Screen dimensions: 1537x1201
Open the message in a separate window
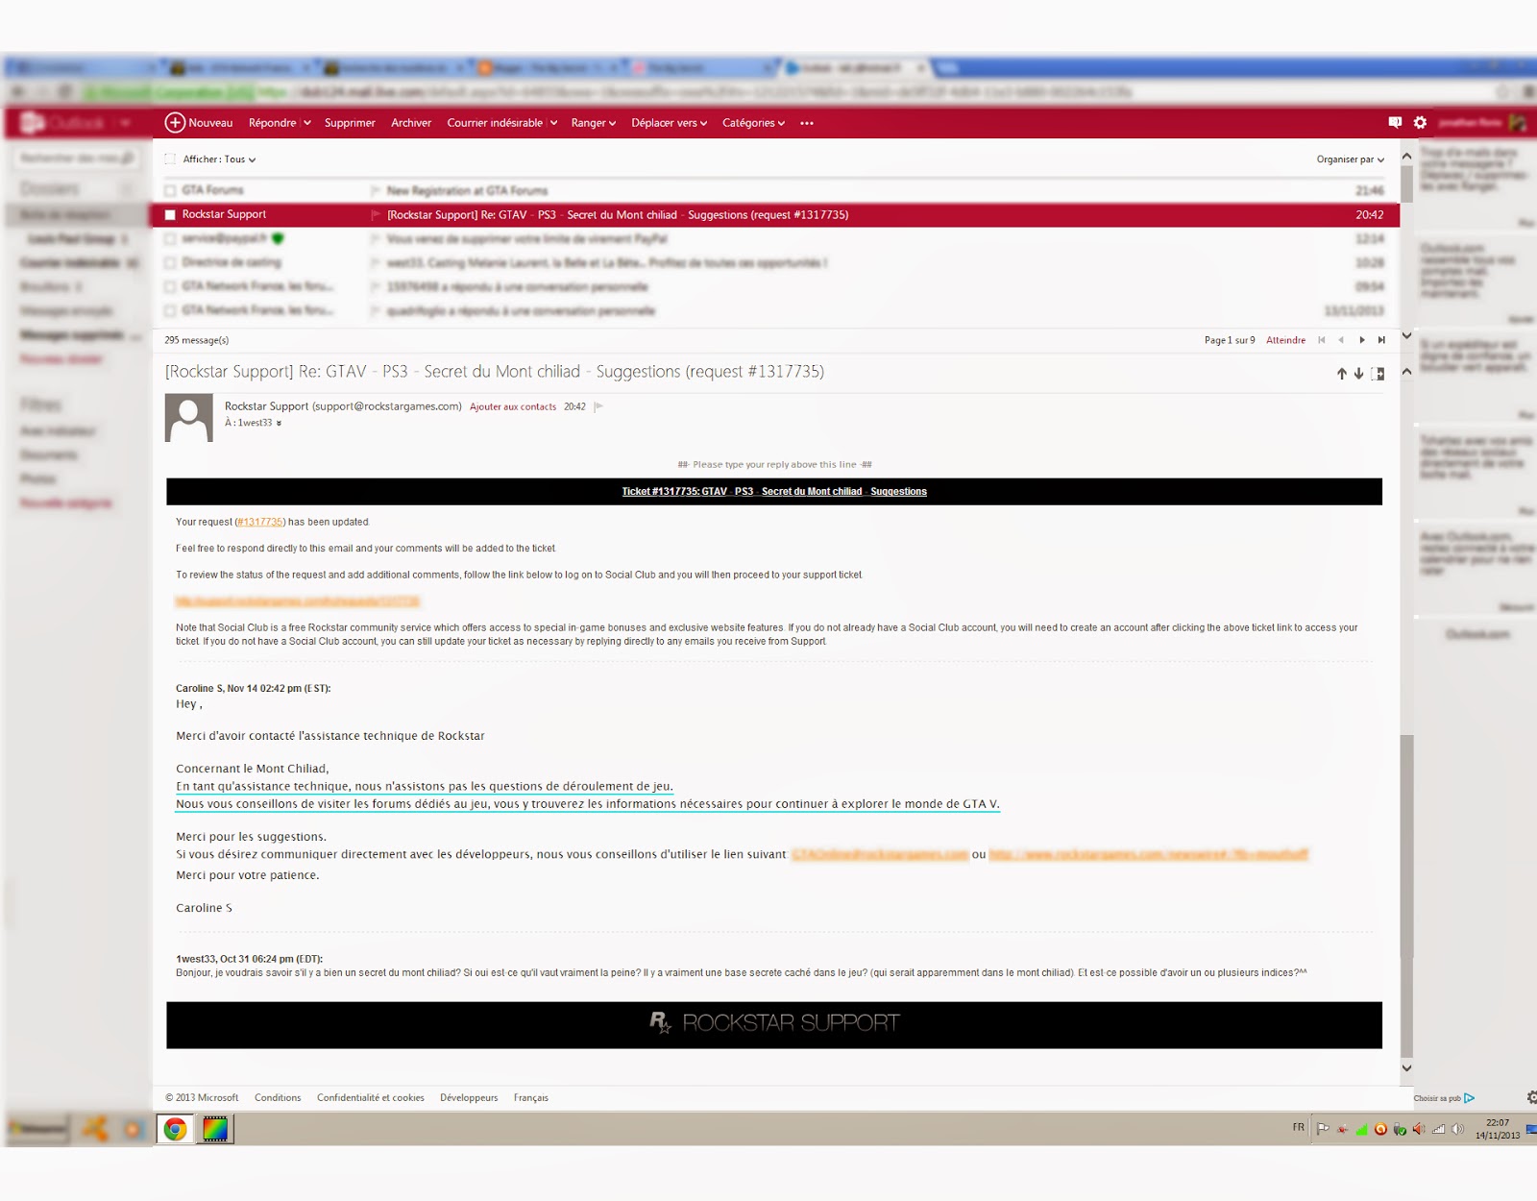tap(1378, 374)
